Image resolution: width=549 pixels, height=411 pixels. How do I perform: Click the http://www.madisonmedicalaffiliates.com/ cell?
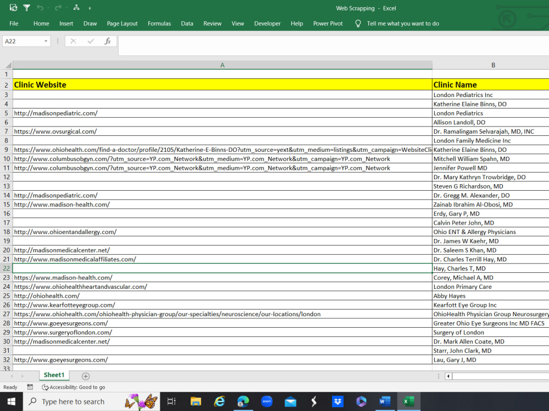[222, 259]
